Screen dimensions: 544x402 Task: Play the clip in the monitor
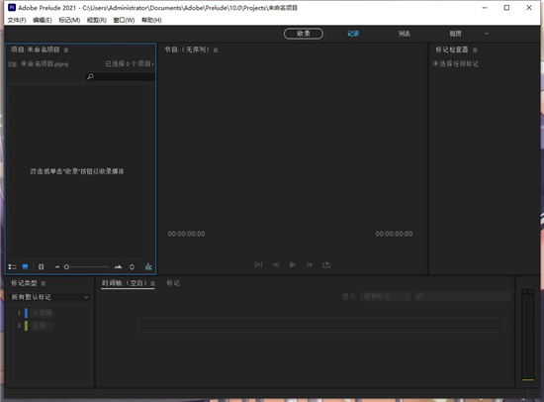coord(293,264)
